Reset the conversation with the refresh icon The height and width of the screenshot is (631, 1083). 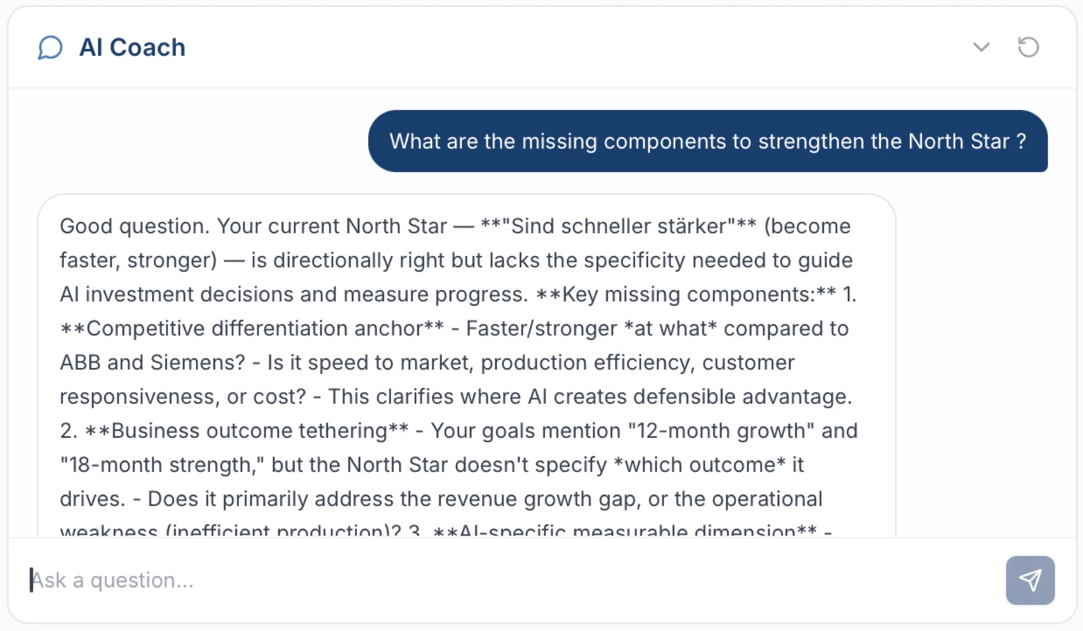(1028, 47)
